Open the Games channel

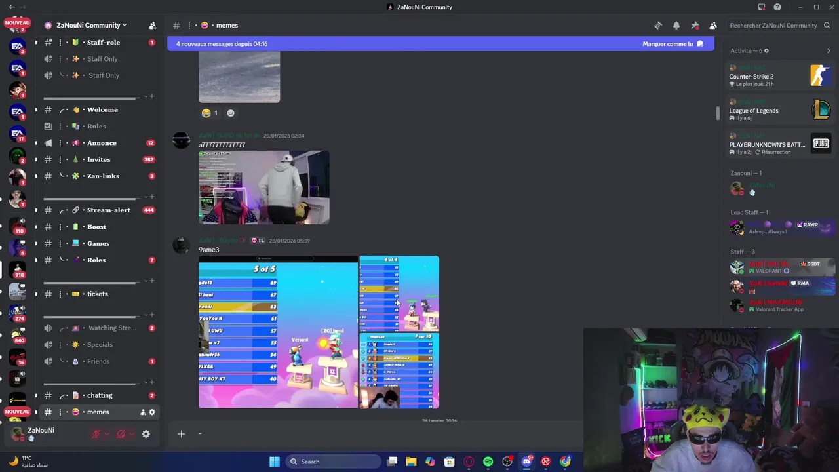(x=100, y=243)
